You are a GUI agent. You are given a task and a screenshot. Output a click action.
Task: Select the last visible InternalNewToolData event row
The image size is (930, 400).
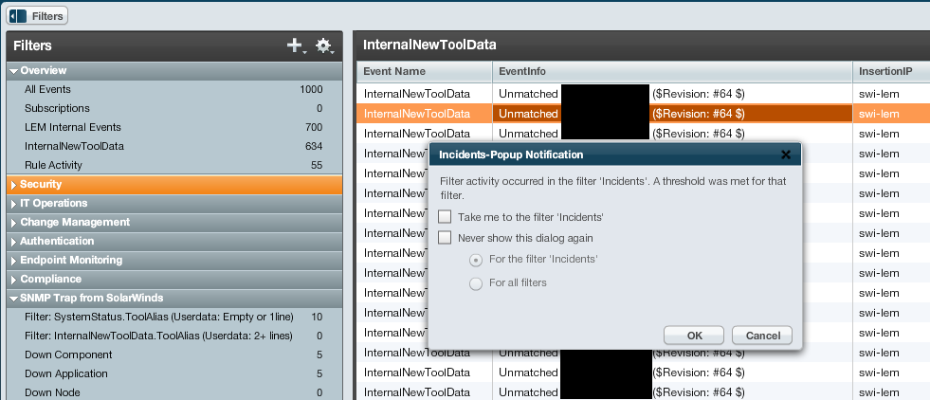point(643,391)
